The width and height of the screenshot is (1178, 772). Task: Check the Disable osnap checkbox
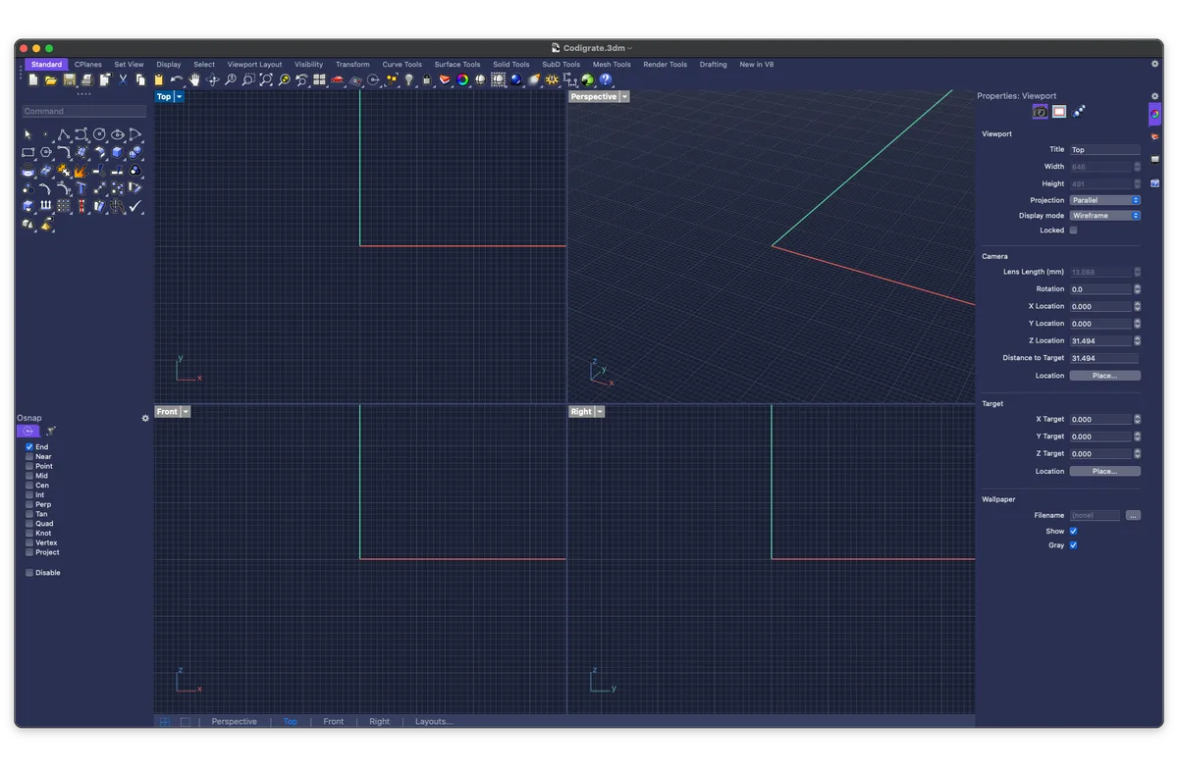point(29,573)
